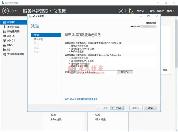This screenshot has width=178, height=132.
Task: Open the 帮助(H) menu
Action: [170, 11]
